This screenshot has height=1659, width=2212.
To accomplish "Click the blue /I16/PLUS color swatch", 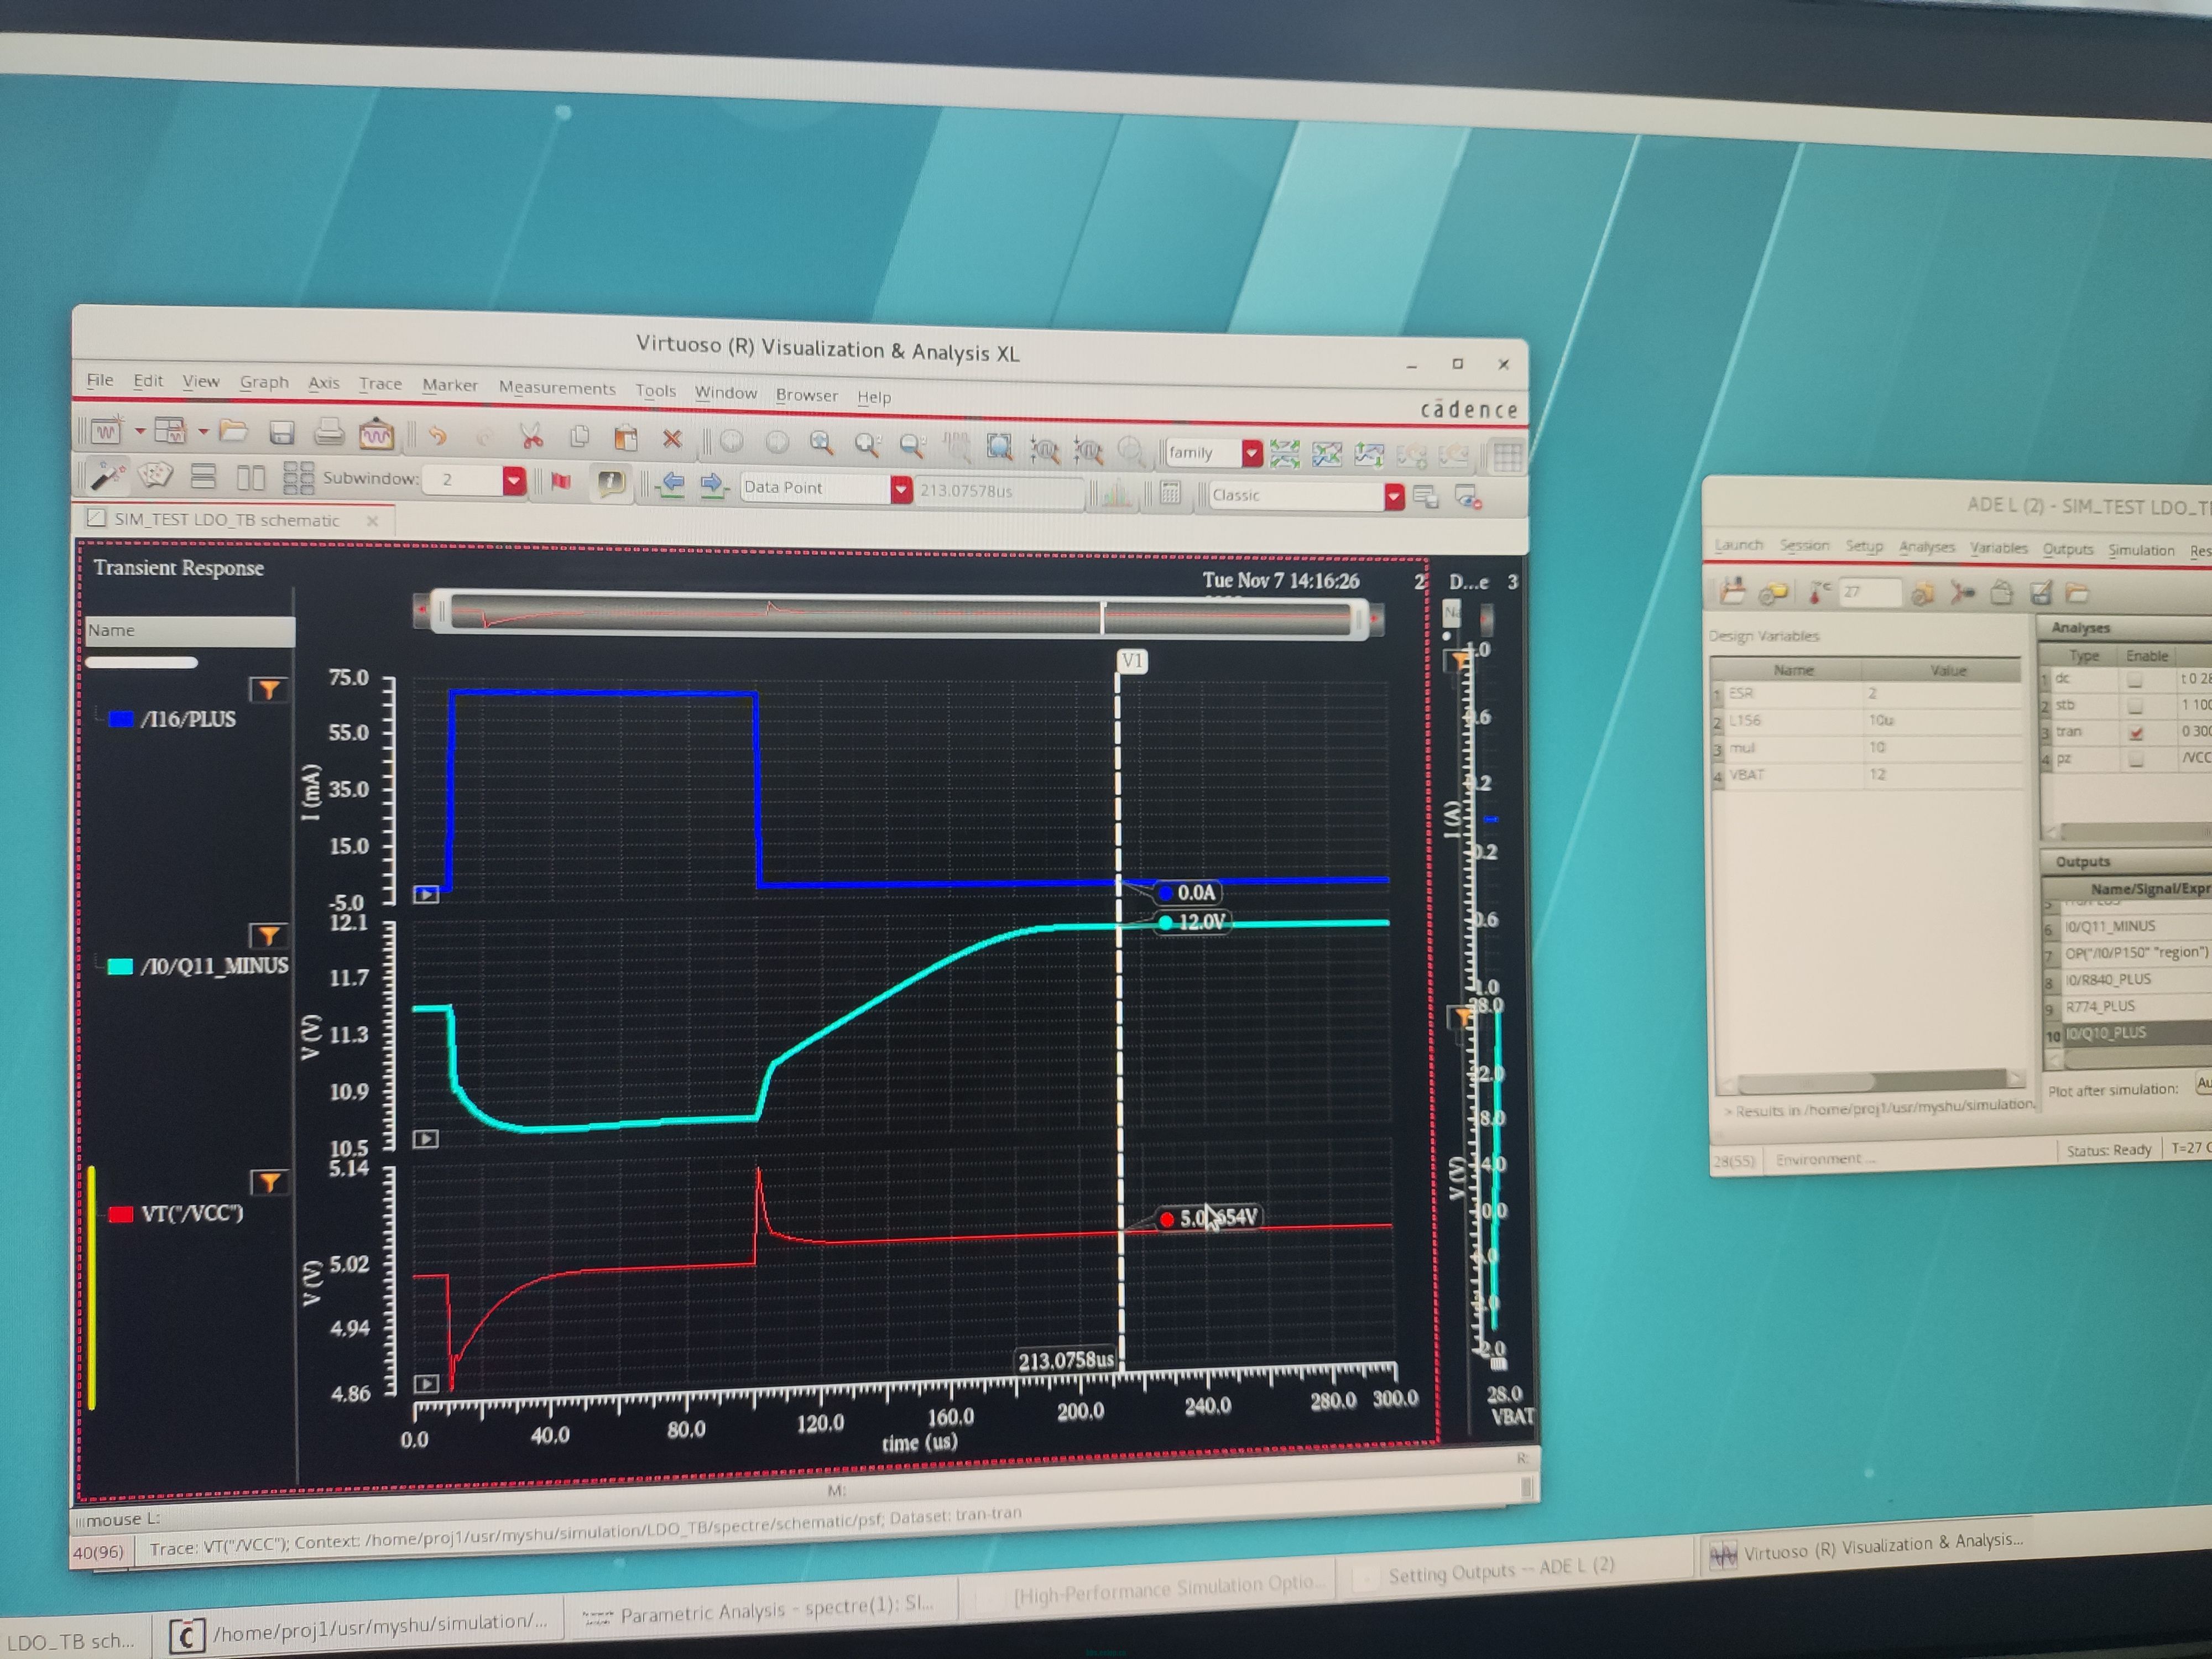I will (120, 720).
